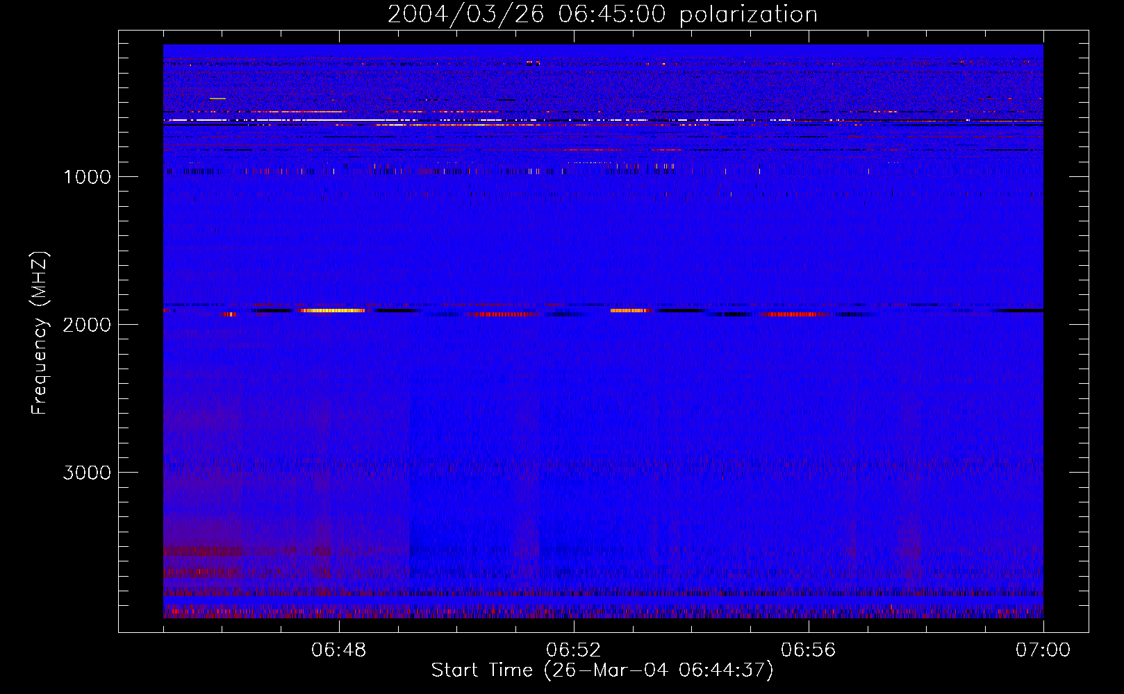This screenshot has width=1124, height=694.
Task: Click the '1000' frequency tick label
Action: click(88, 177)
